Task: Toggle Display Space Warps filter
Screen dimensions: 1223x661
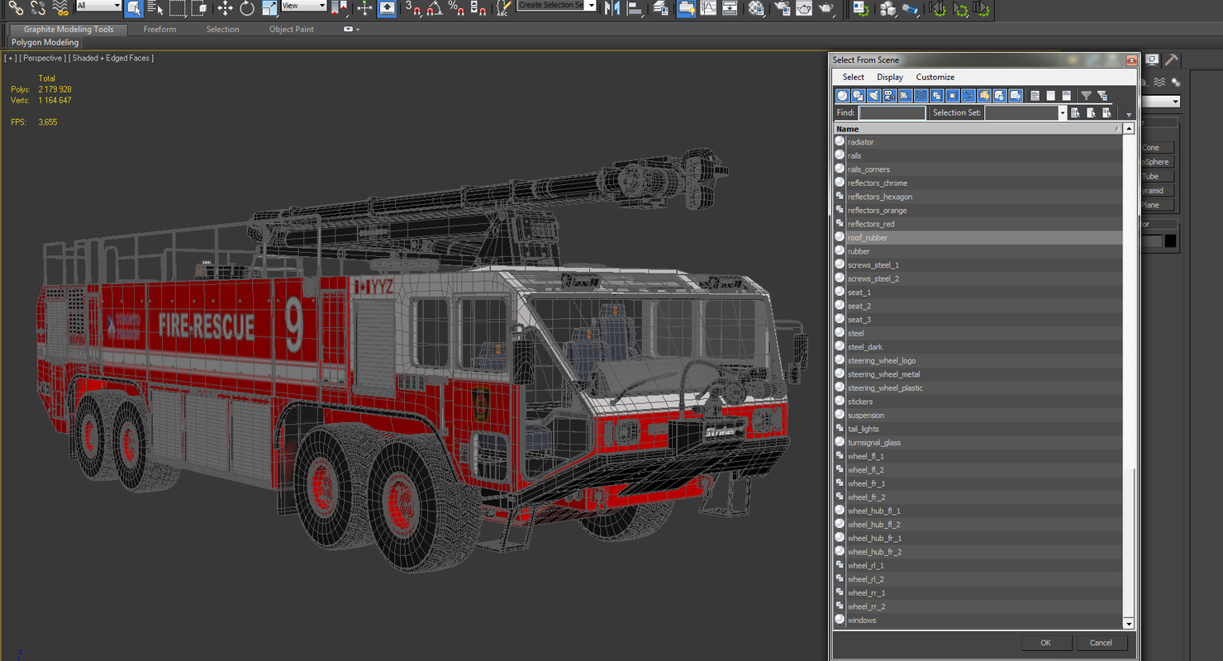Action: (921, 96)
